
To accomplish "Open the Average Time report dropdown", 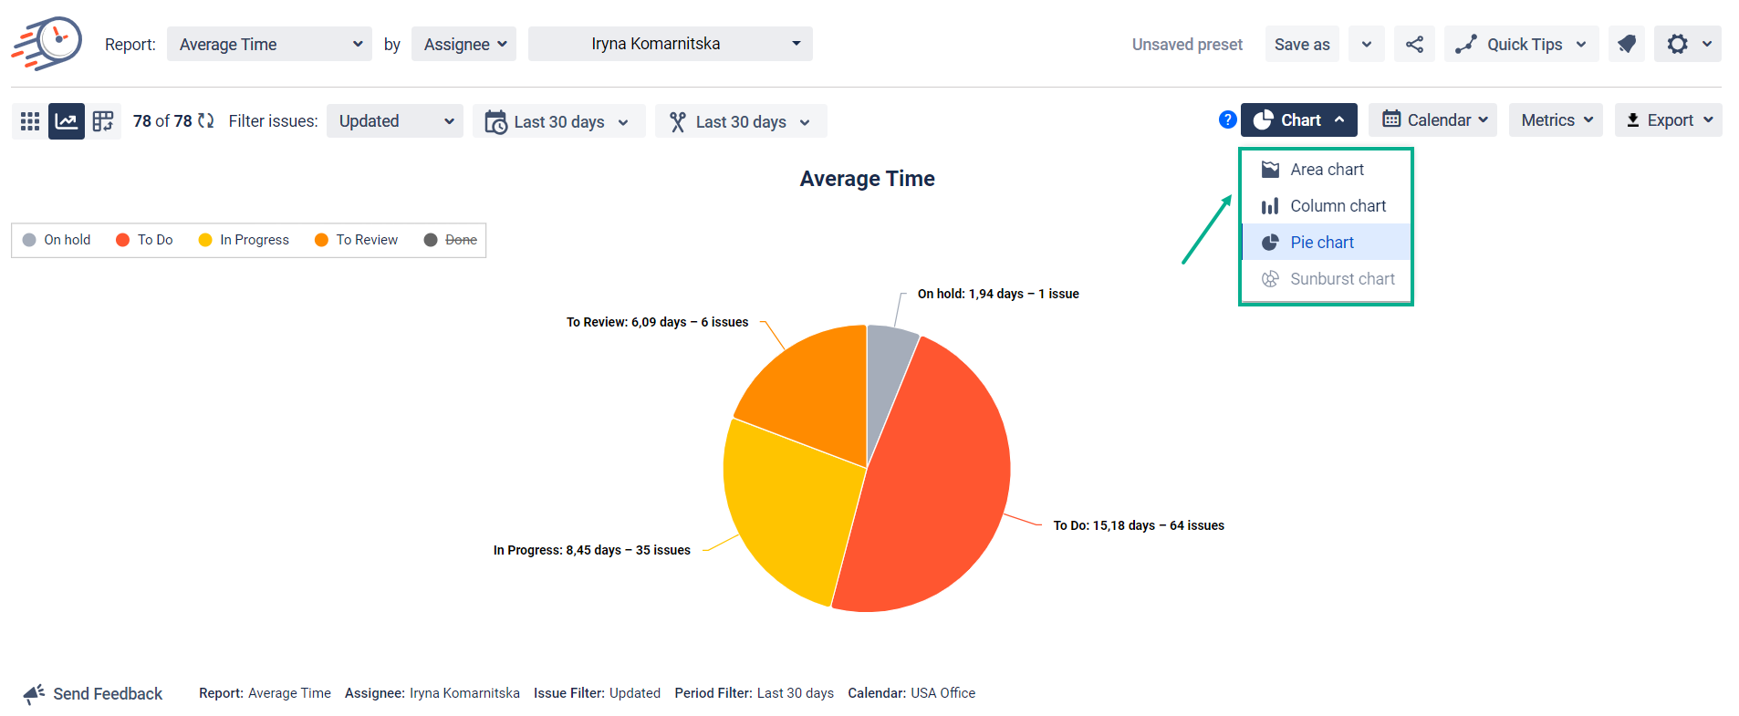I will coord(269,45).
